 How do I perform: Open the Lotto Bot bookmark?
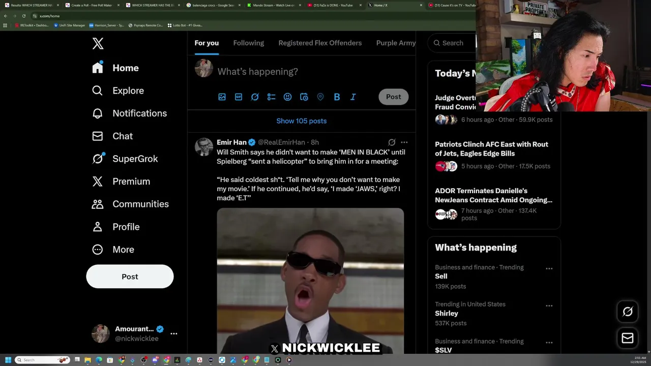(x=185, y=25)
